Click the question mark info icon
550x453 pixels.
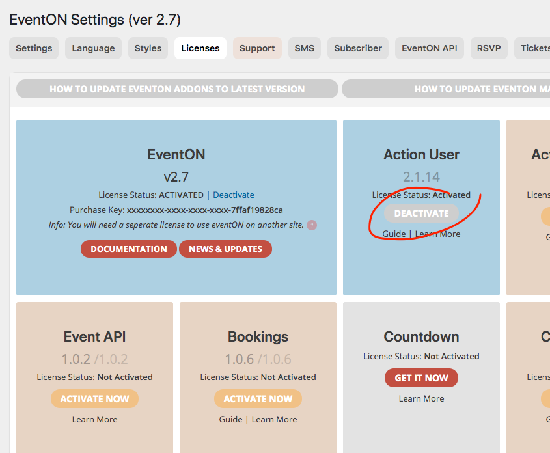click(312, 225)
